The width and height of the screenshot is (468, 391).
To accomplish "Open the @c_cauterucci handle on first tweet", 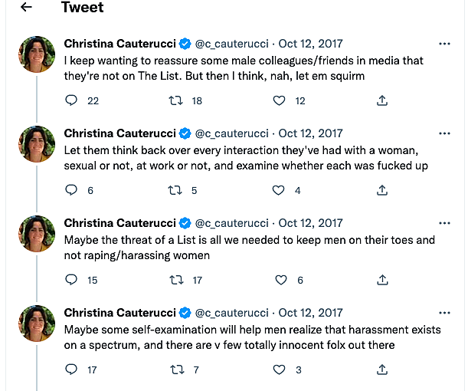I will point(232,44).
